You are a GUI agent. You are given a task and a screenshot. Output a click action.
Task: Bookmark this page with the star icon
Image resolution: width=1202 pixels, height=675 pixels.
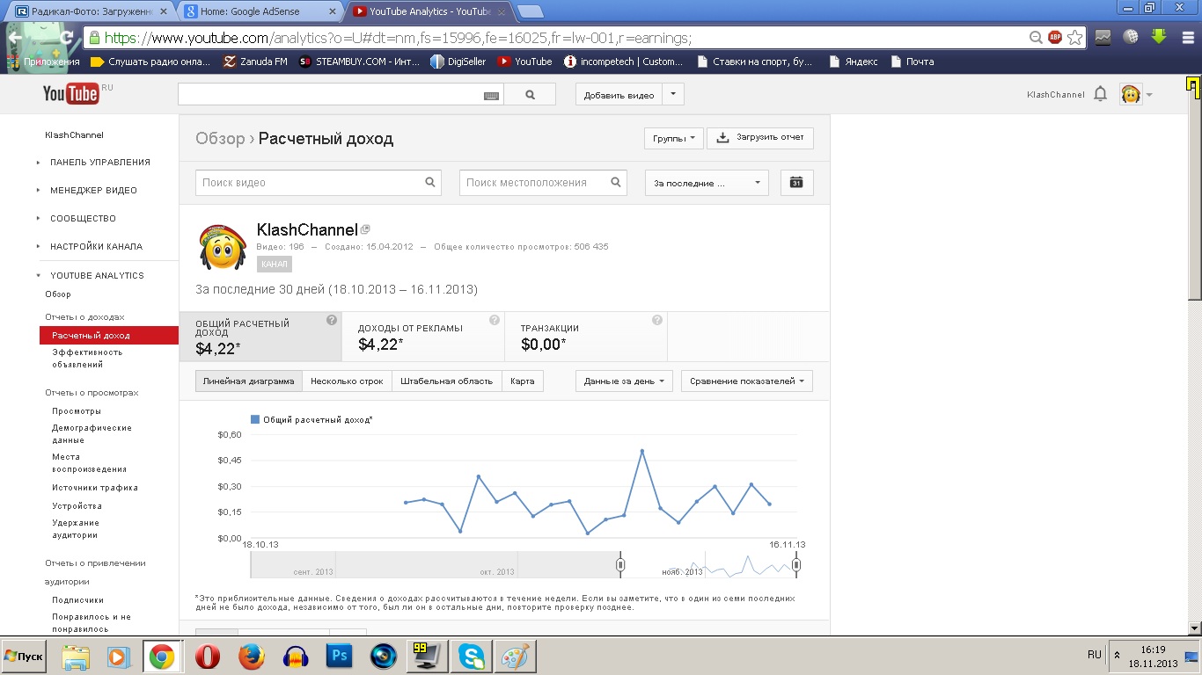pos(1074,38)
